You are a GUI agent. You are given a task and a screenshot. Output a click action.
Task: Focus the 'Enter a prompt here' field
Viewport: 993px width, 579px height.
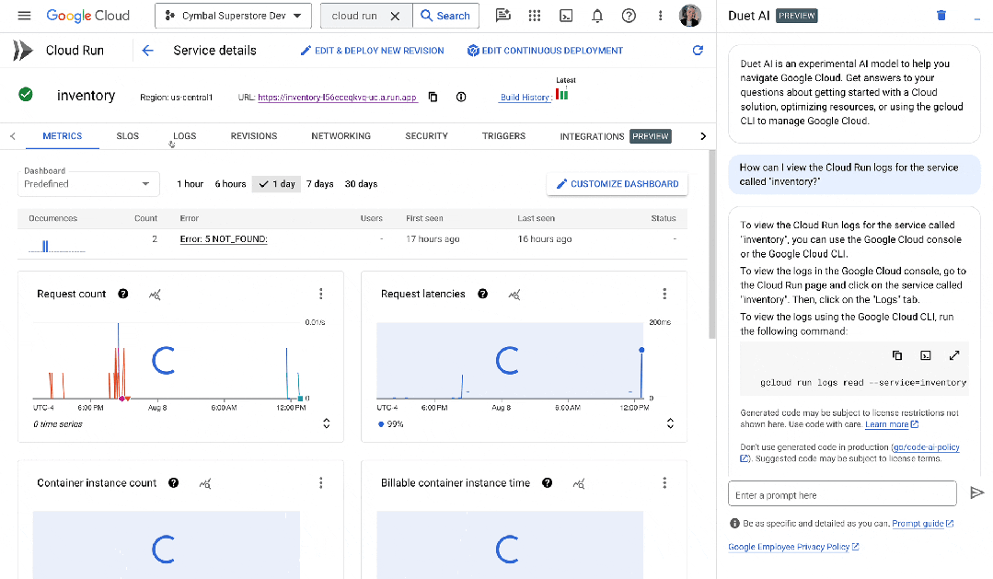pos(842,493)
